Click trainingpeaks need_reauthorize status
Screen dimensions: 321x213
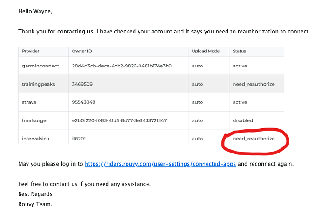click(254, 84)
